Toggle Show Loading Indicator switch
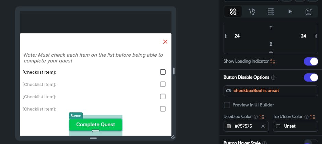The image size is (322, 144). (311, 61)
